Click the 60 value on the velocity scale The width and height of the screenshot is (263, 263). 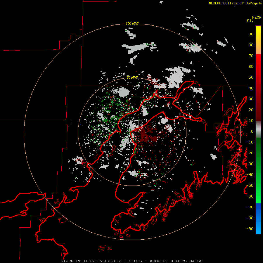(251, 67)
